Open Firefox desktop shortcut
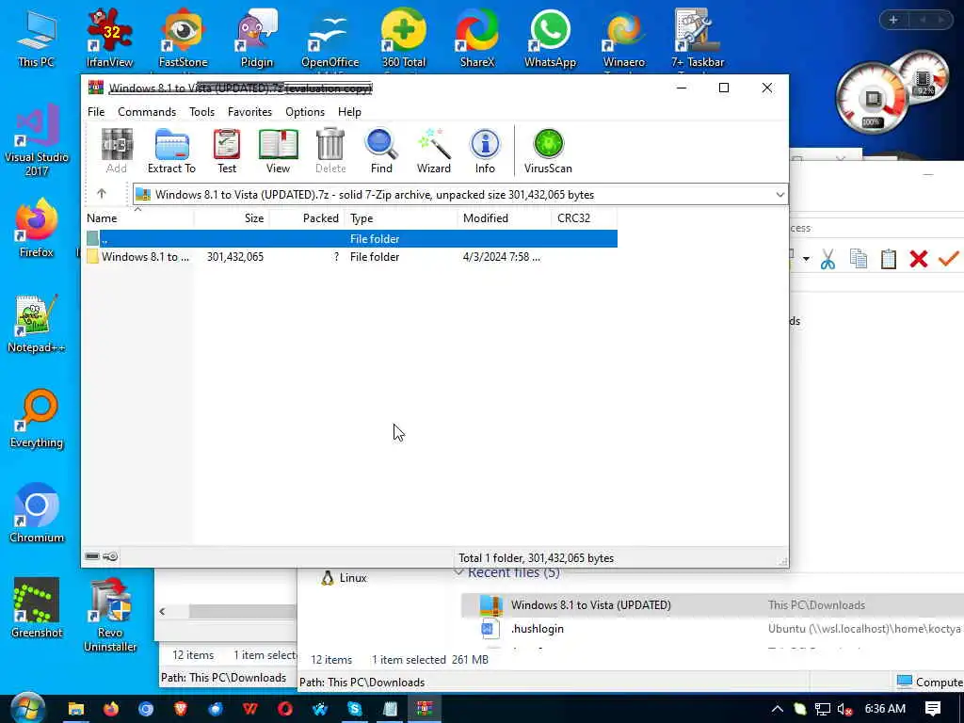Screen dimensions: 964x723 pyautogui.click(x=37, y=229)
